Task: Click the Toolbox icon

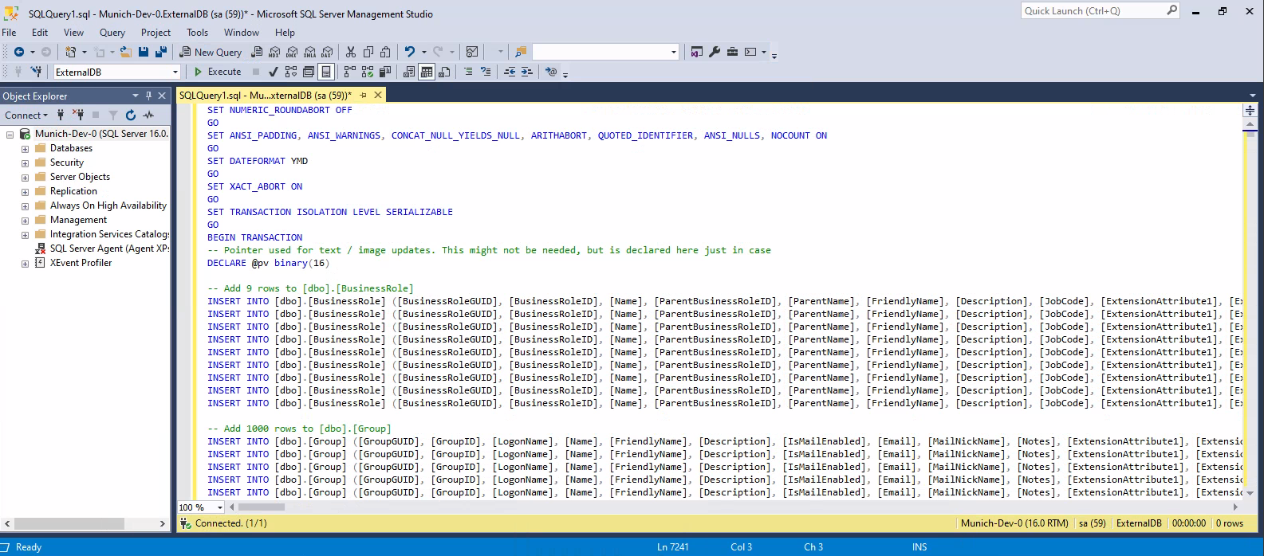Action: tap(732, 52)
